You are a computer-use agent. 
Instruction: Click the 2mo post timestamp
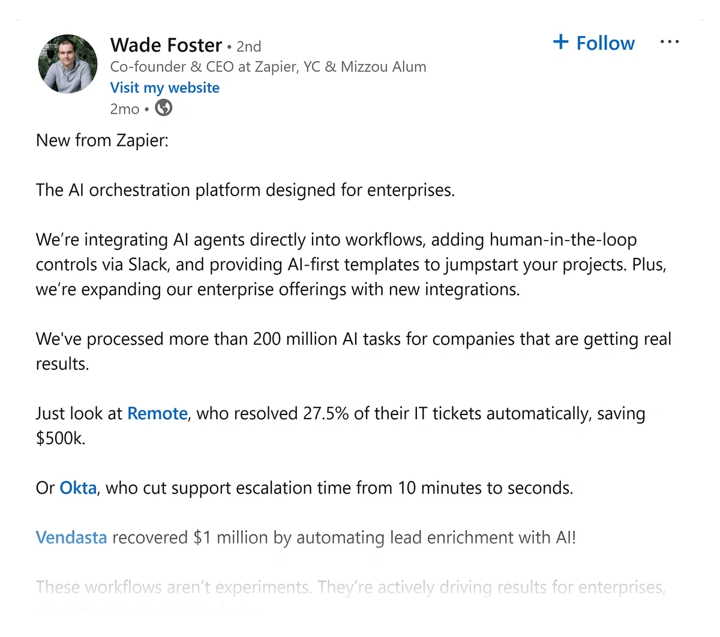pos(125,109)
